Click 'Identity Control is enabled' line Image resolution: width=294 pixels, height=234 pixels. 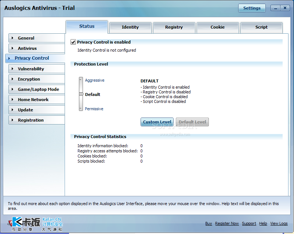pos(165,87)
